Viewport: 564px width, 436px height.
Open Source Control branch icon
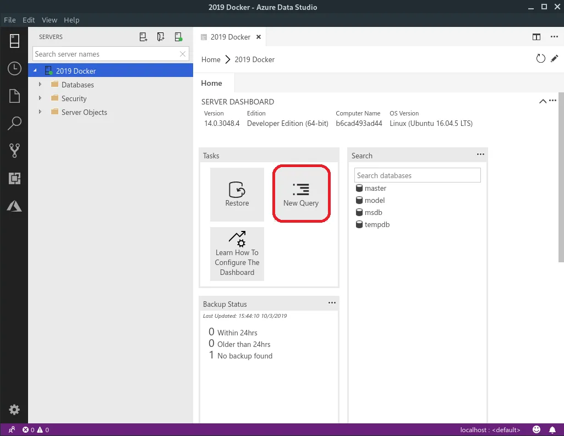pyautogui.click(x=14, y=151)
